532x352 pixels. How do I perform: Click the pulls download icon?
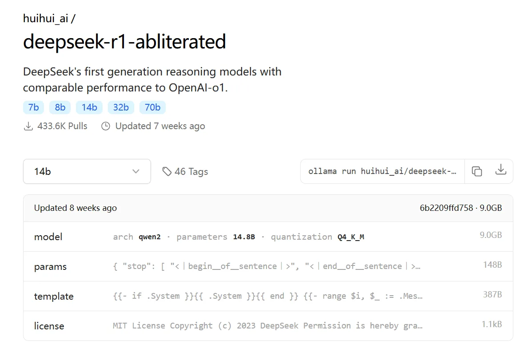pos(28,126)
